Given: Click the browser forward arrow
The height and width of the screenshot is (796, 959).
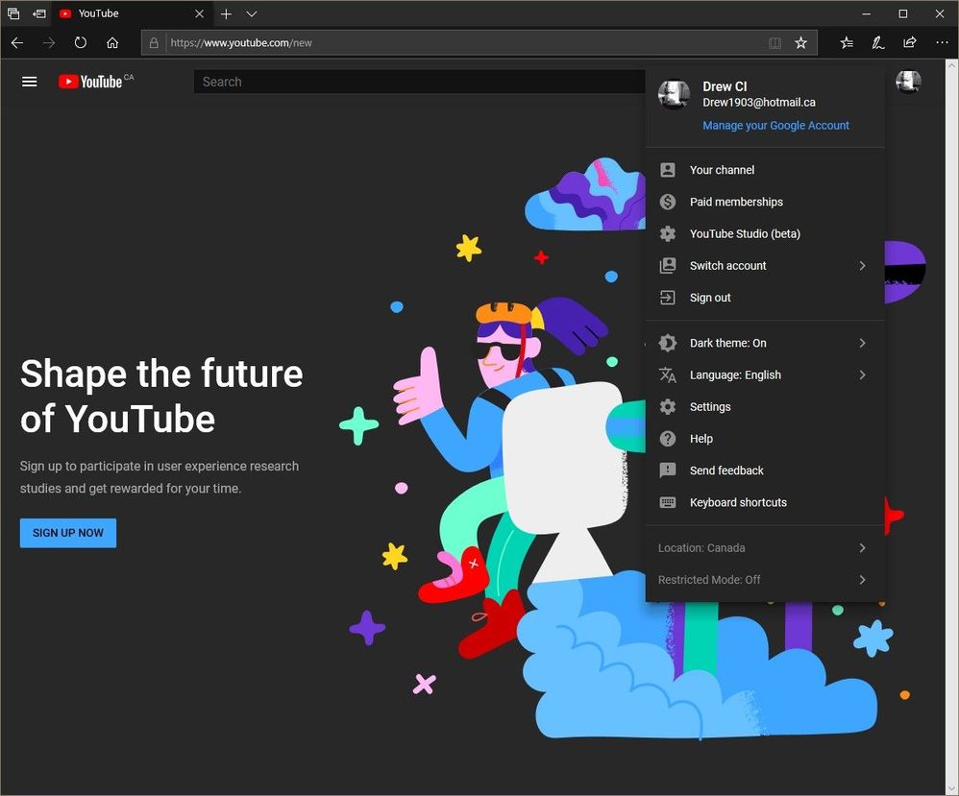Looking at the screenshot, I should pos(49,43).
